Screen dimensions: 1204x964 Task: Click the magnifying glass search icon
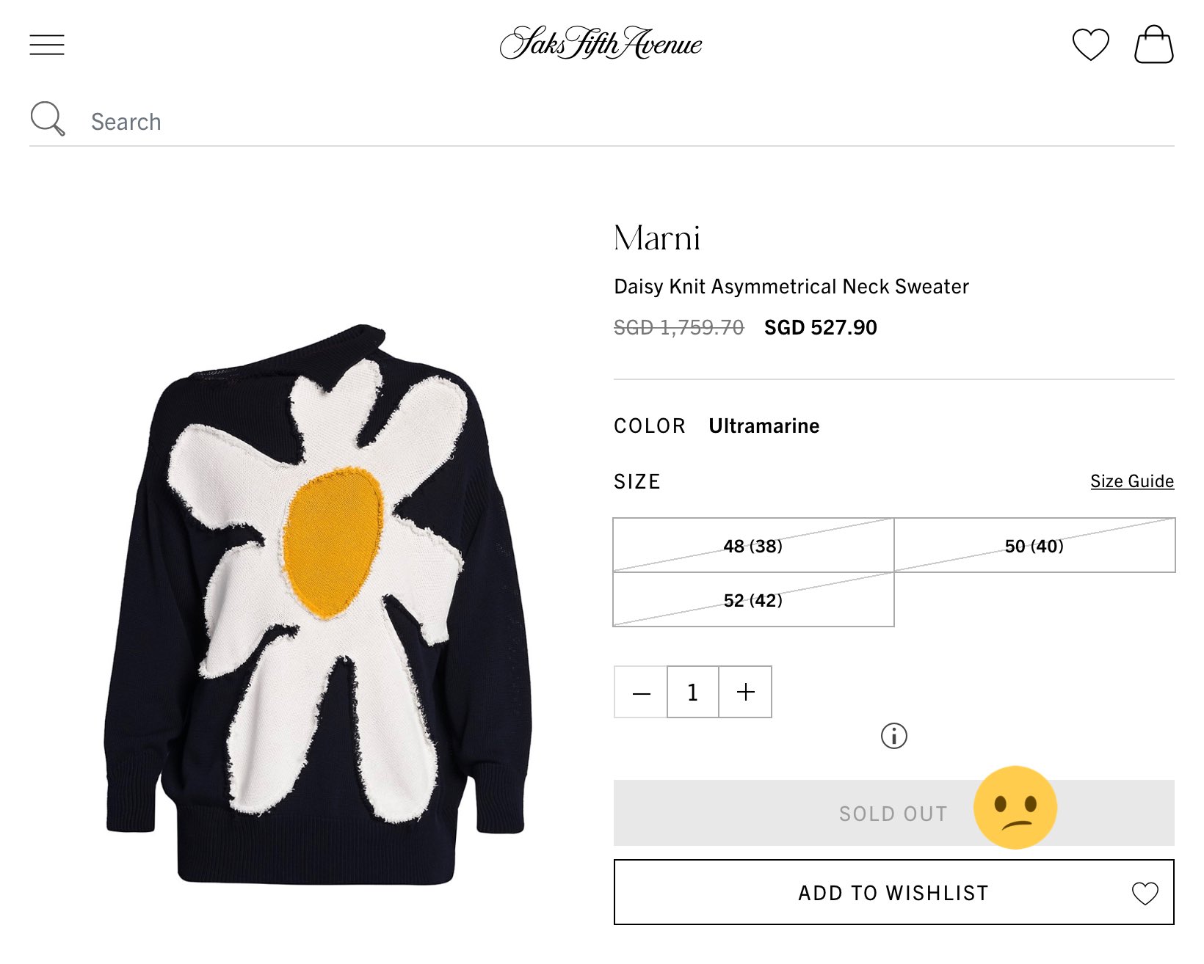pos(48,119)
